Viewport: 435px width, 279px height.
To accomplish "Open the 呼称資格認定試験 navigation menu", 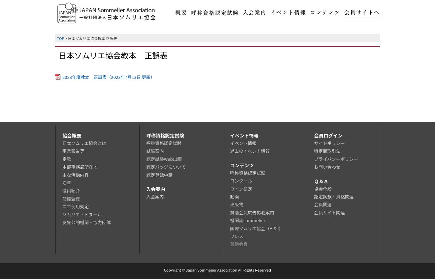I will click(x=215, y=13).
